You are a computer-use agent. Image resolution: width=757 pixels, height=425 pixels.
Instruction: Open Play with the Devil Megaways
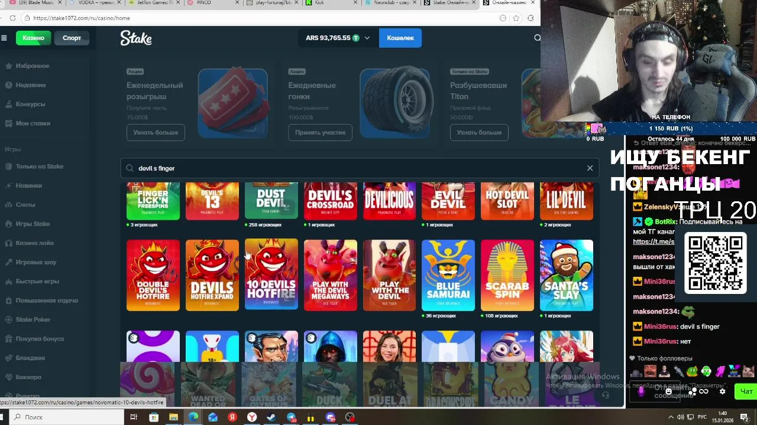[x=331, y=275]
